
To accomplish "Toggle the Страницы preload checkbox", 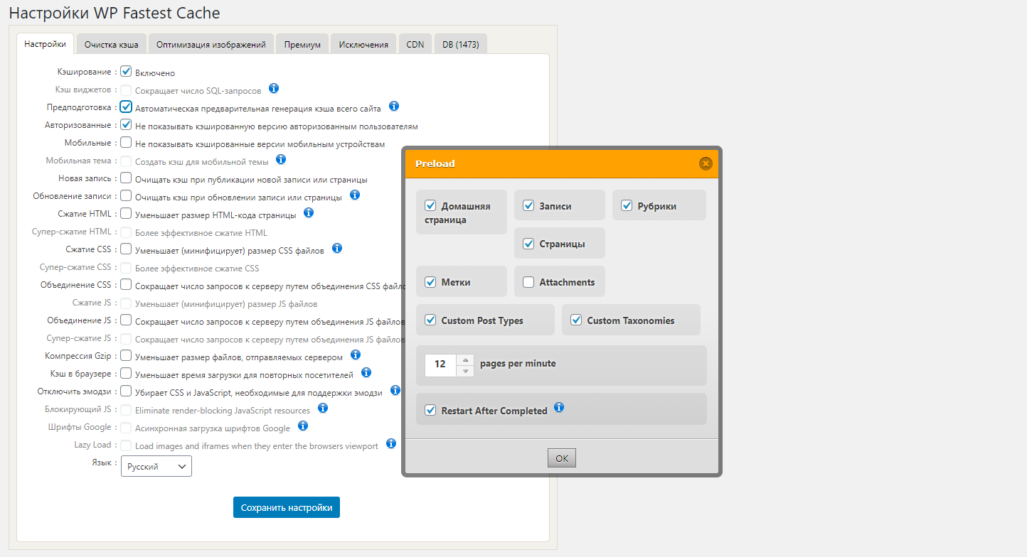I will click(528, 244).
